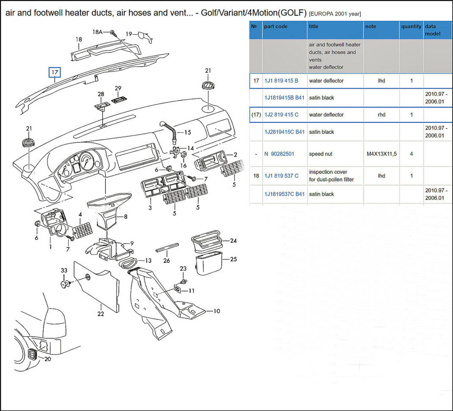Viewport: 453px width, 411px height.
Task: Click "inspection cover for dust-pollen filter" title
Action: [331, 176]
